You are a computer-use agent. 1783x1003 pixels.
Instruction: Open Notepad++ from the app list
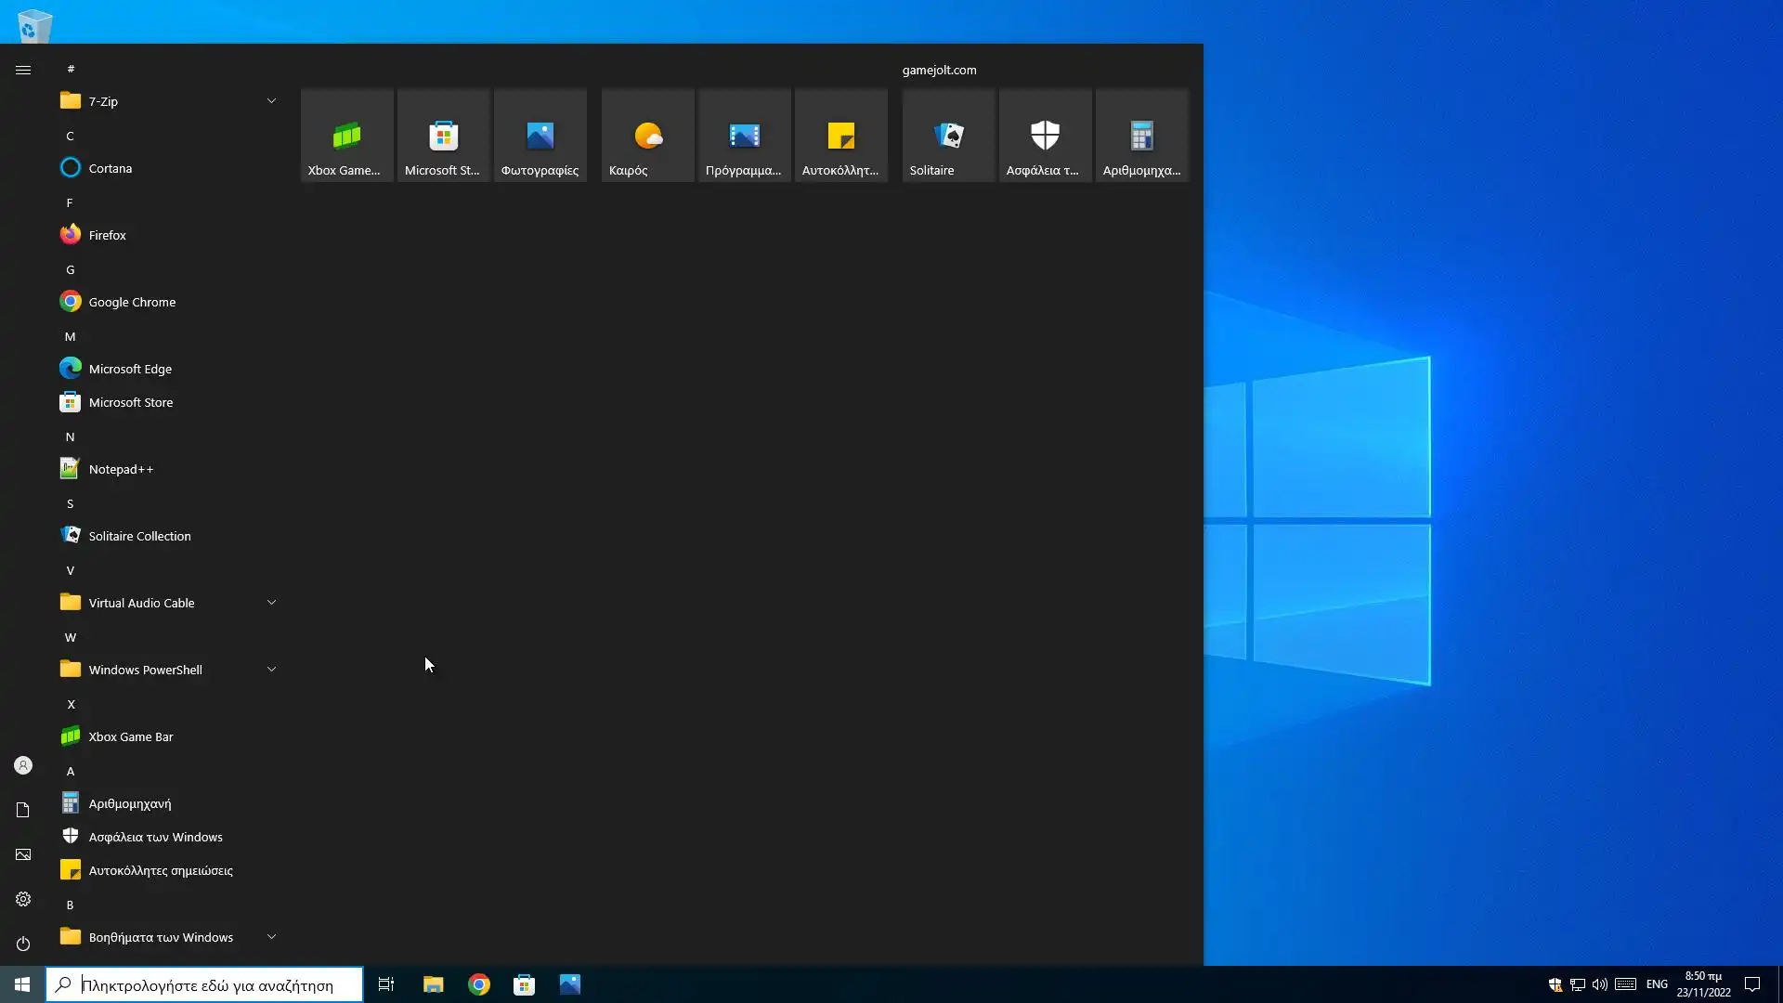tap(121, 469)
